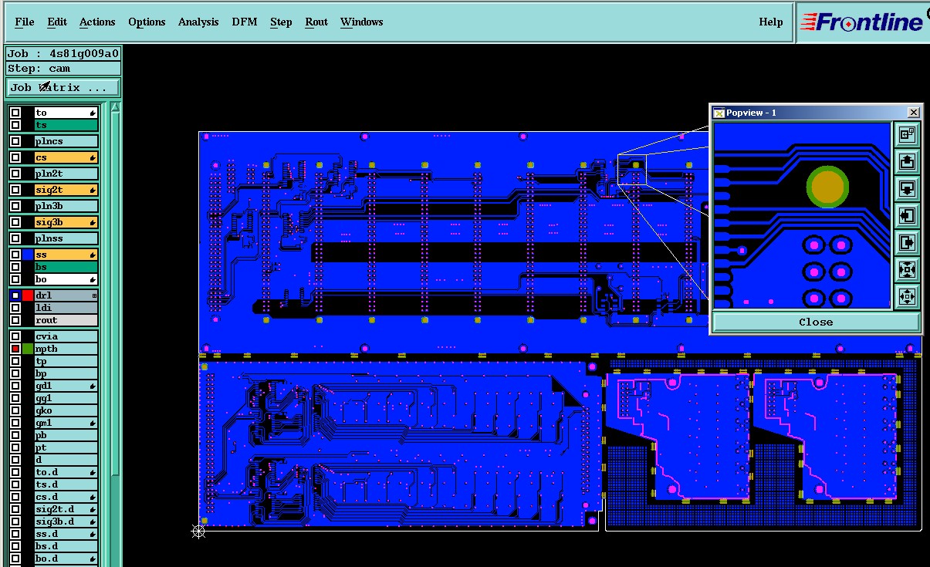Click the affected-layer mark on the bo.d row

(x=93, y=559)
